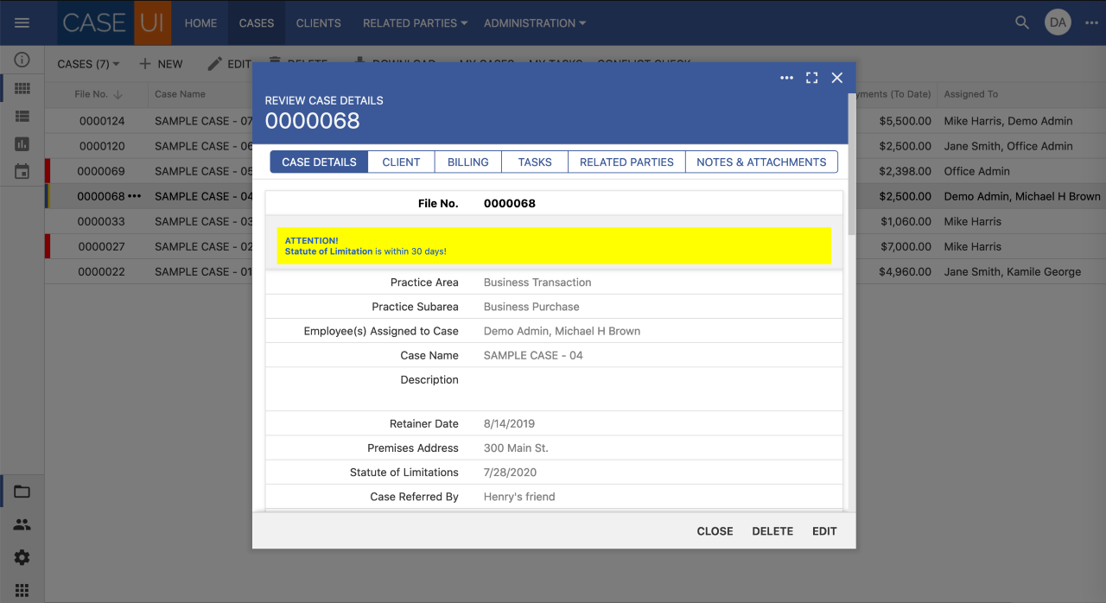The image size is (1106, 603).
Task: Open the global search magnifier
Action: (1021, 22)
